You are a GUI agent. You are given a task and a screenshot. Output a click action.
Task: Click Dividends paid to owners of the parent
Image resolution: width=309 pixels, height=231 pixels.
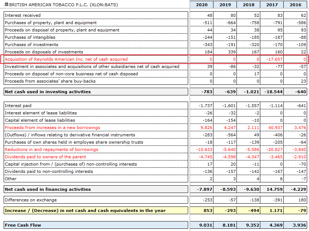pyautogui.click(x=45, y=157)
